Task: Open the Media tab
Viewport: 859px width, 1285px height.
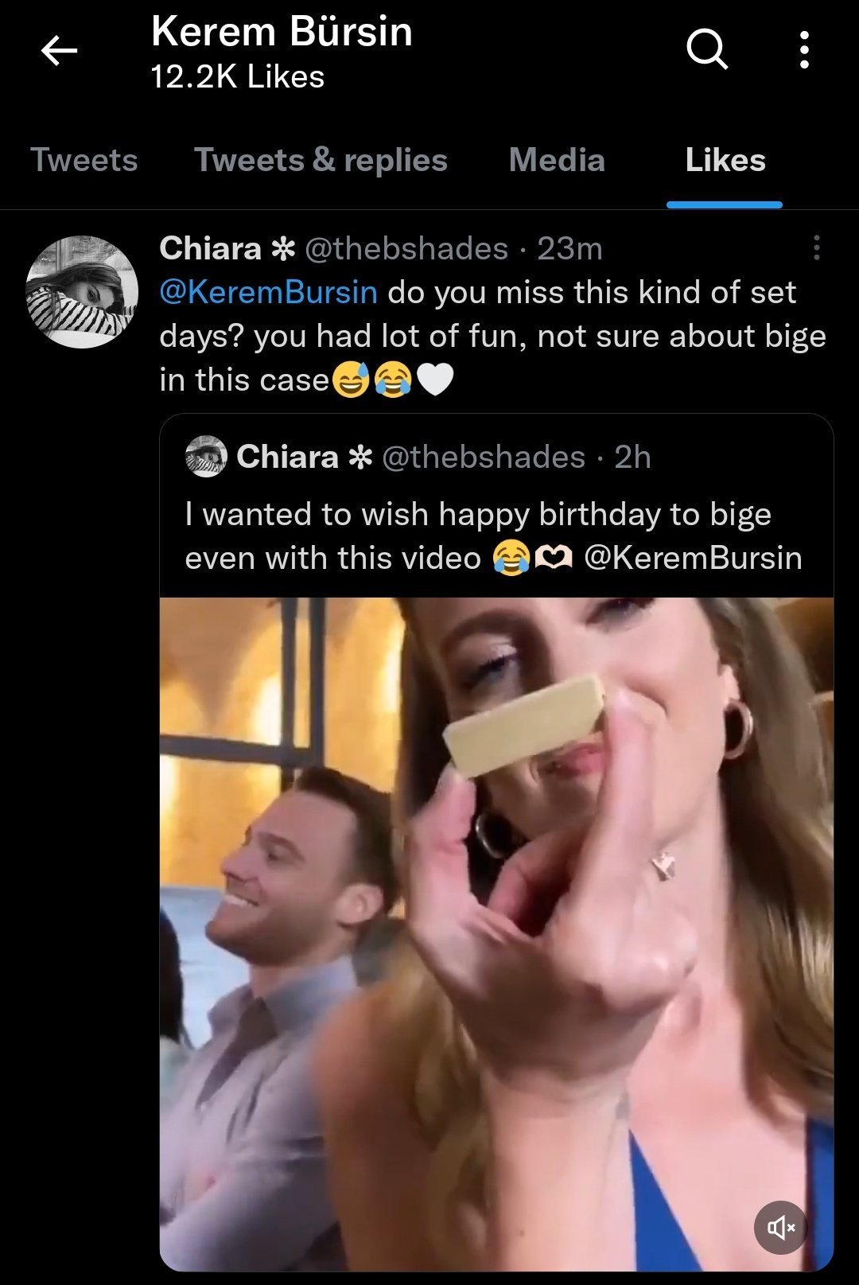Action: [557, 160]
